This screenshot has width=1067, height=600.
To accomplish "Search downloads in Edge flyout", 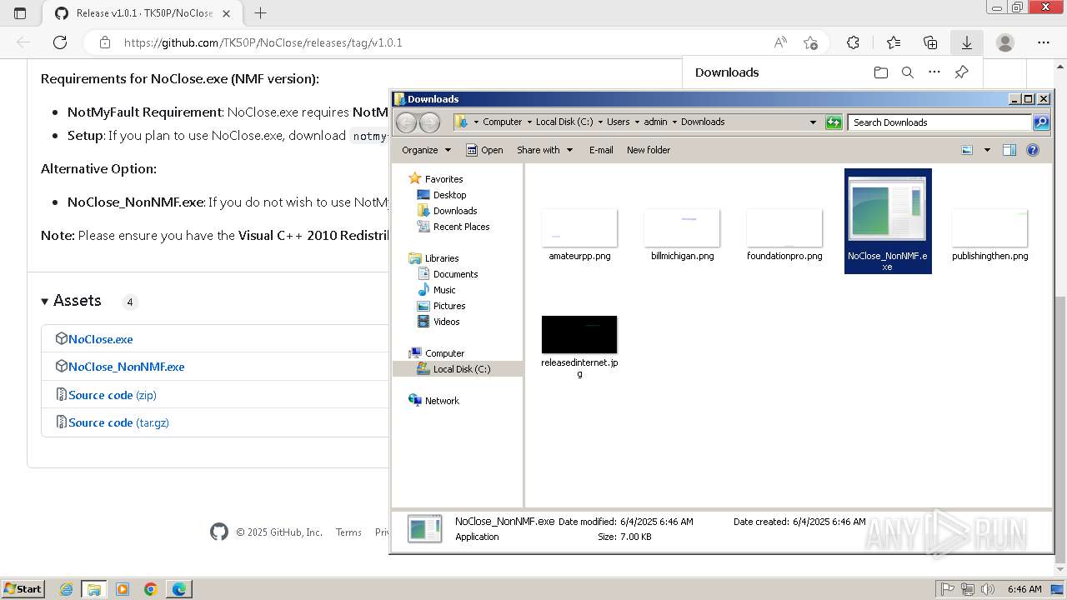I will point(908,72).
